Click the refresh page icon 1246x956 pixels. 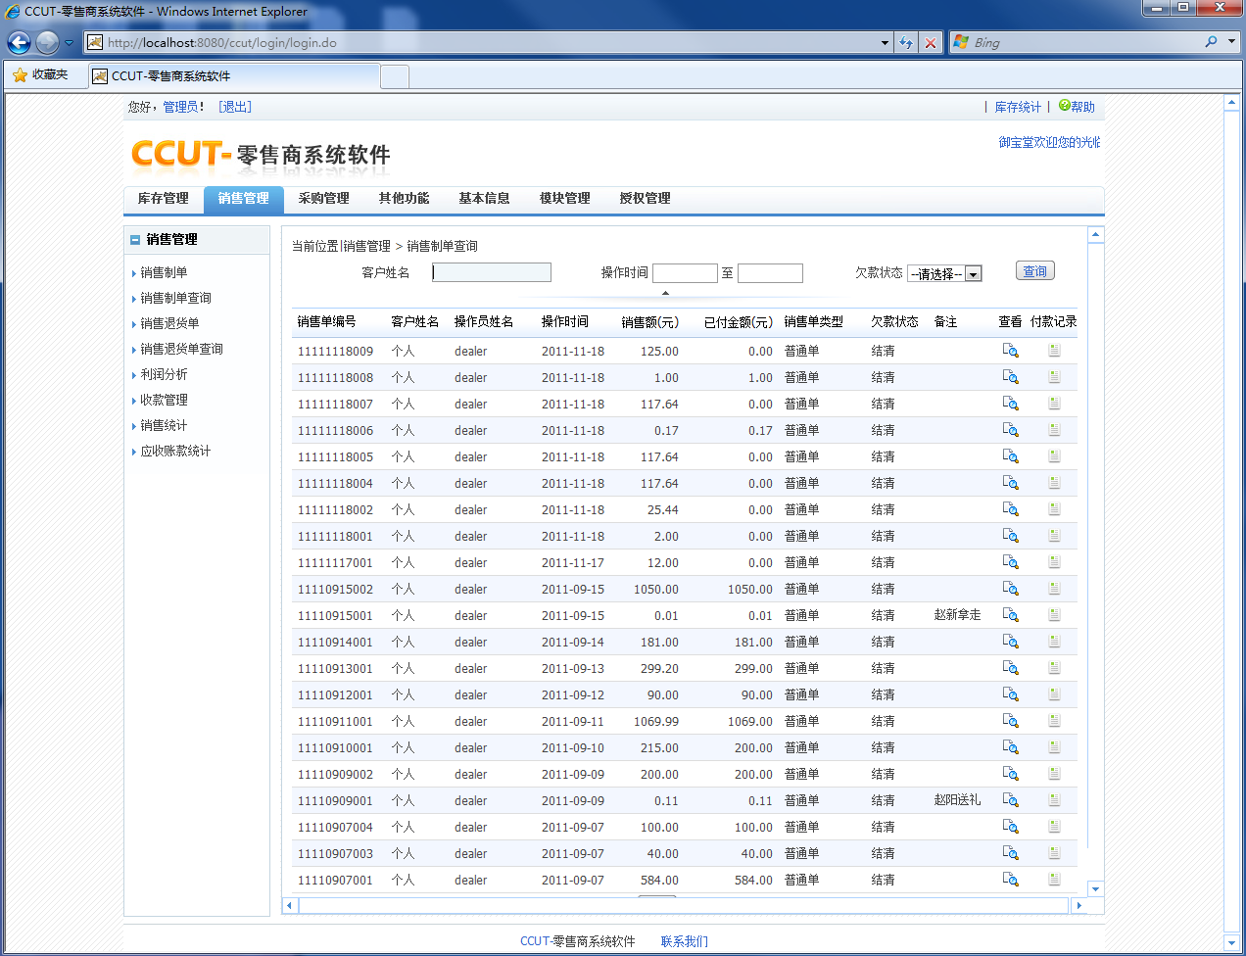click(x=906, y=43)
